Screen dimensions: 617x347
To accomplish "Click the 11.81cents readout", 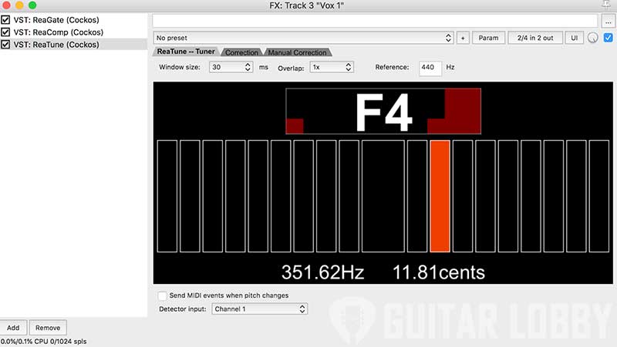I will coord(439,272).
